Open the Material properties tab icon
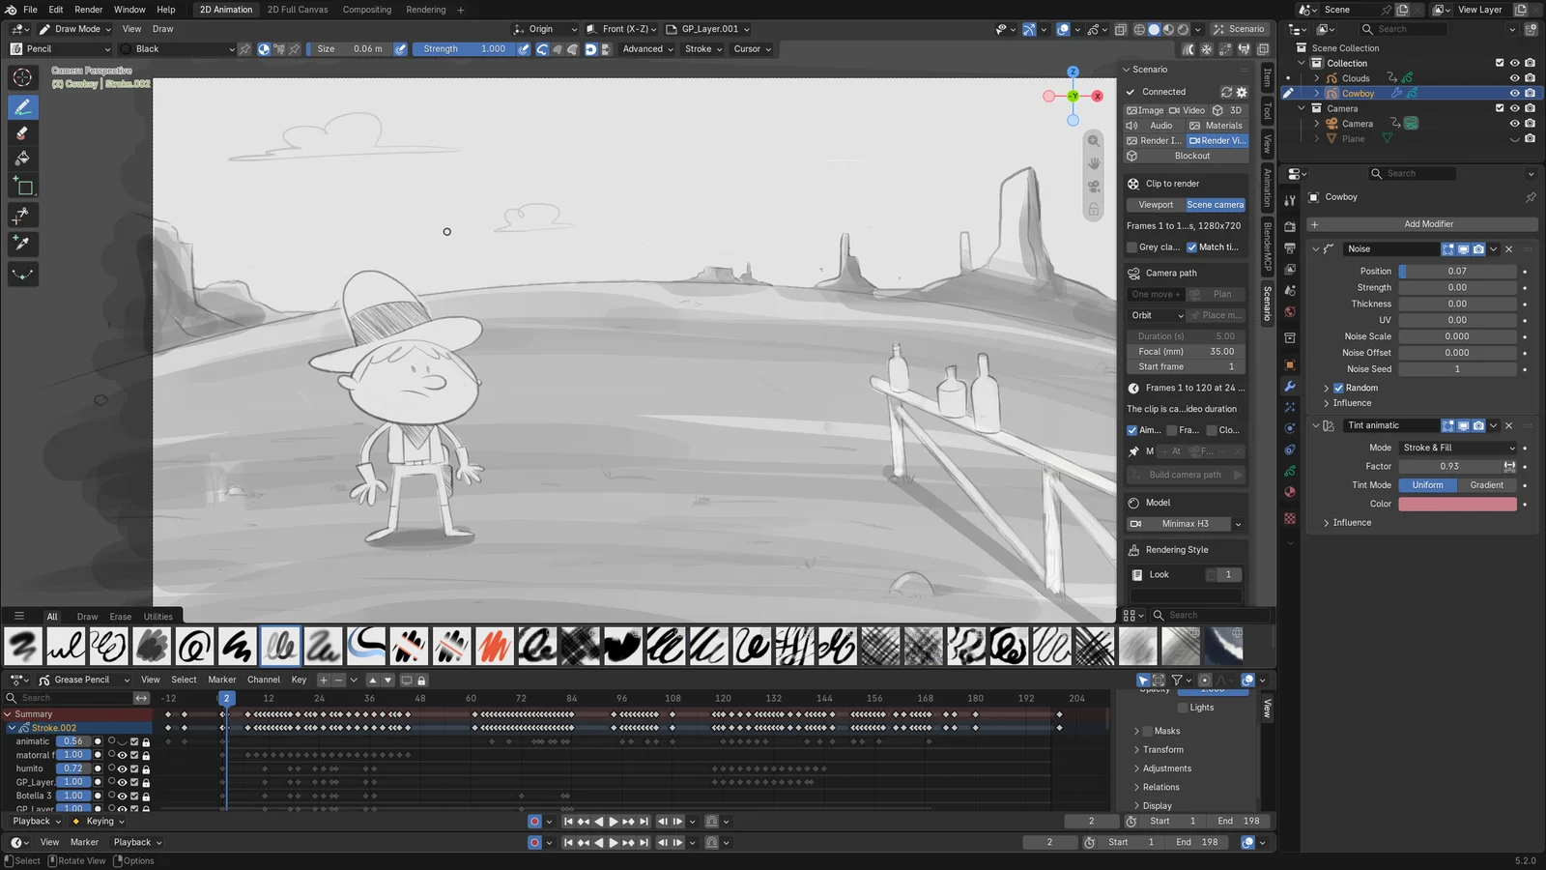This screenshot has width=1546, height=870. click(1290, 492)
